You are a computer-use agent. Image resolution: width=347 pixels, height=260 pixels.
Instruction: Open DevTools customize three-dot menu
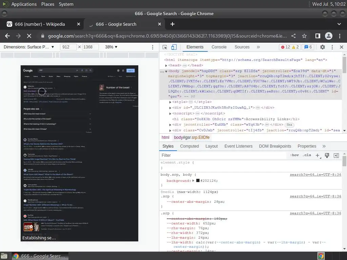coord(332,47)
